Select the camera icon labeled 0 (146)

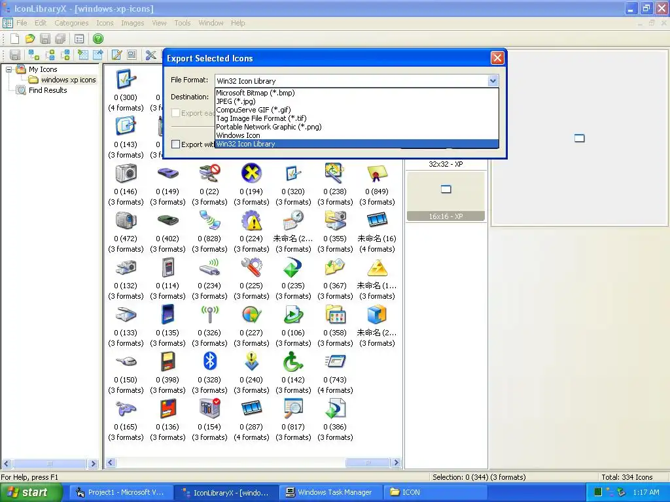coord(126,173)
